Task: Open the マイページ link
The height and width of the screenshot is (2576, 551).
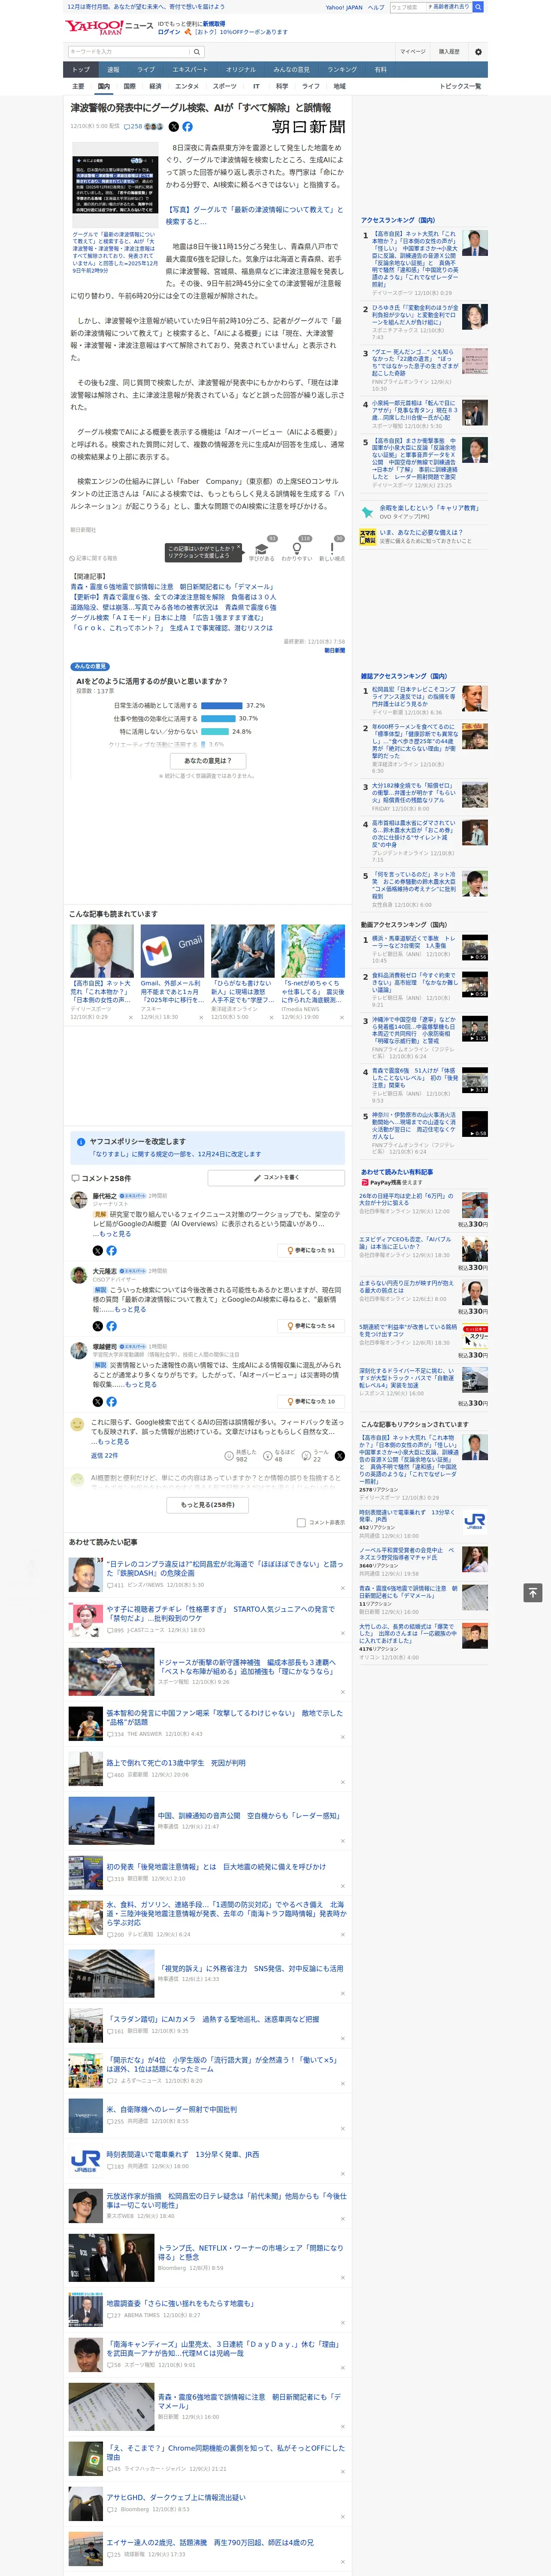Action: click(412, 52)
